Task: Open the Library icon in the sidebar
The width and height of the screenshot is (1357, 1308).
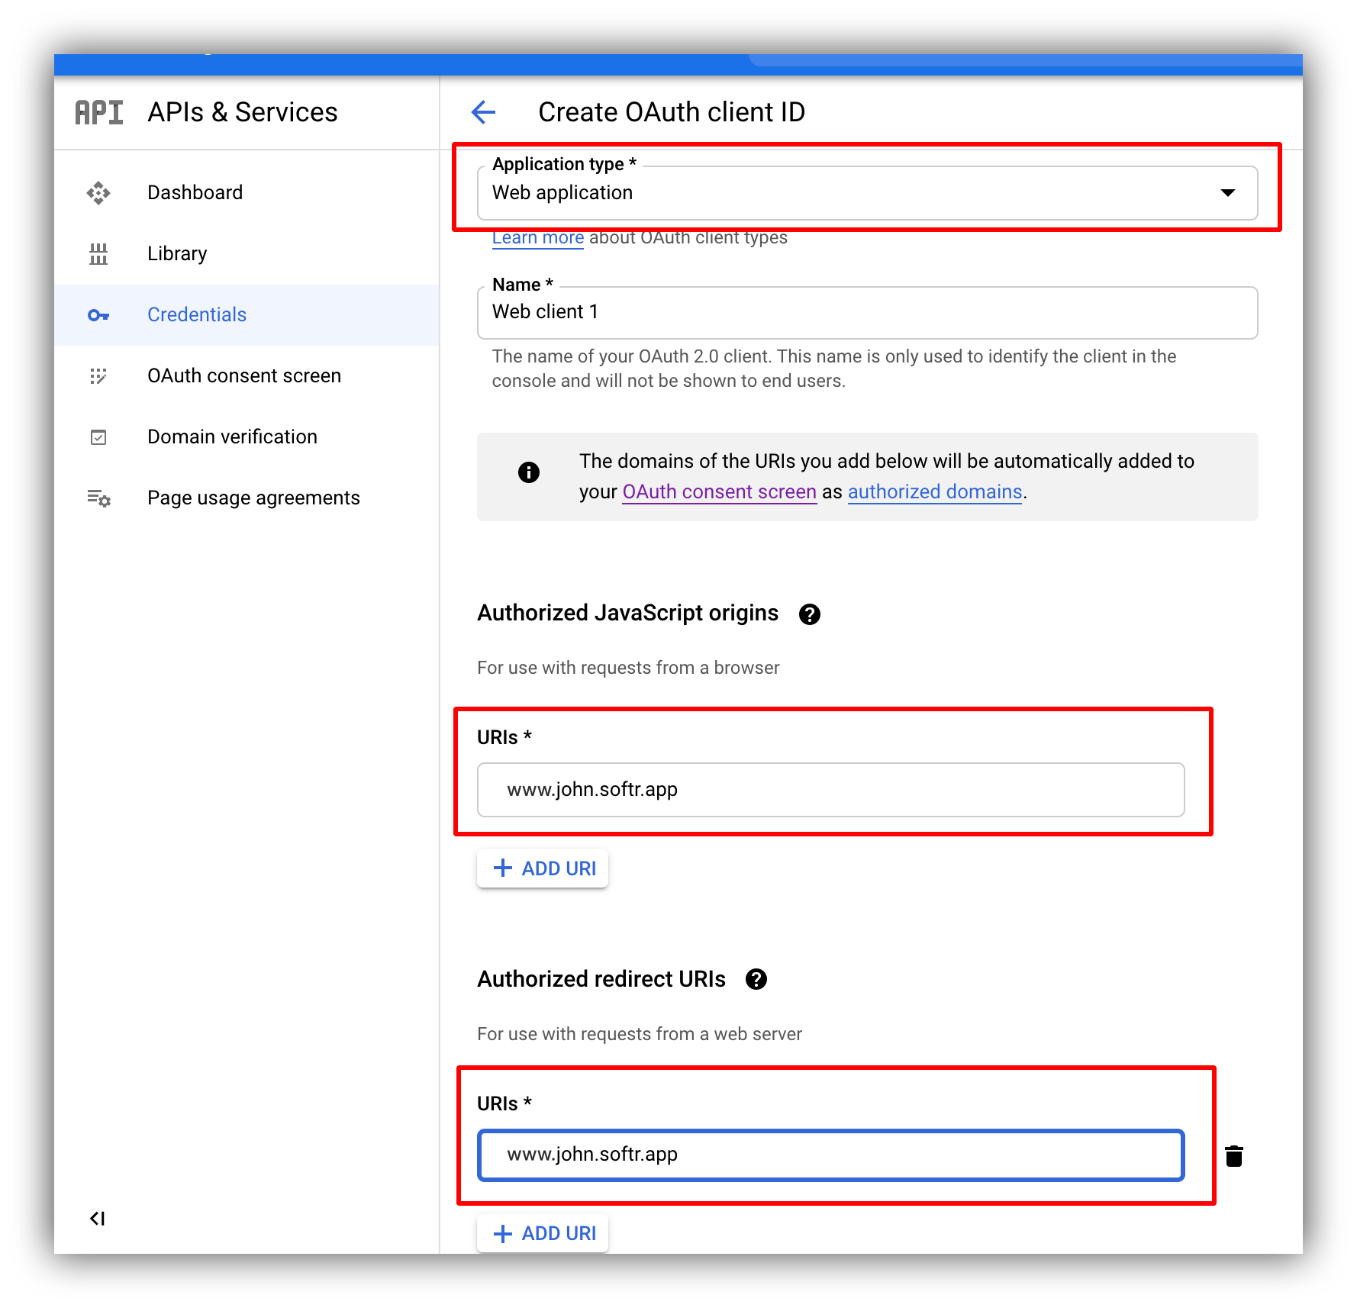Action: click(98, 253)
